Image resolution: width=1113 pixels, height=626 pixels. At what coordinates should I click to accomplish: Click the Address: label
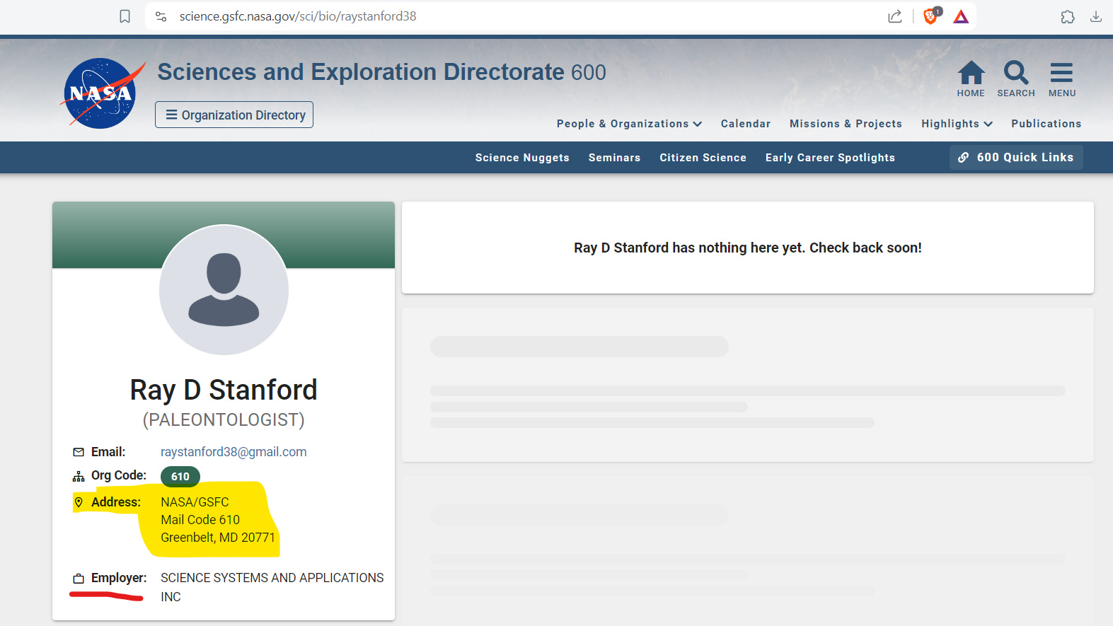[x=116, y=502]
